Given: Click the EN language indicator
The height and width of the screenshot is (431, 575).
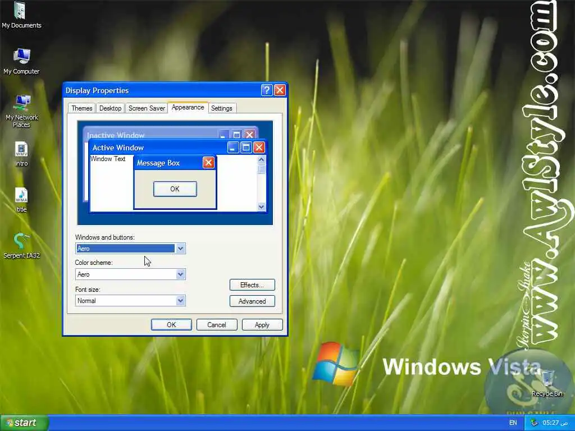Looking at the screenshot, I should point(513,423).
